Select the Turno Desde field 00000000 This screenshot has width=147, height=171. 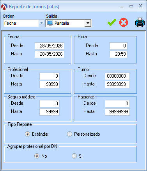(117, 76)
